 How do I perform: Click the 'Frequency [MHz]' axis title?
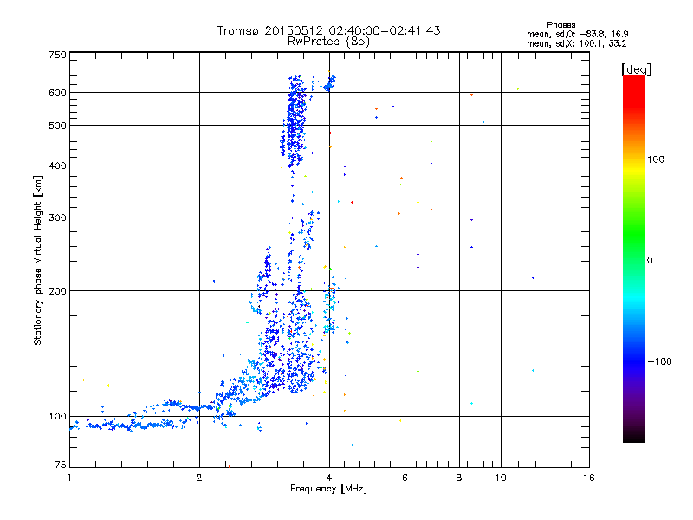(x=328, y=489)
